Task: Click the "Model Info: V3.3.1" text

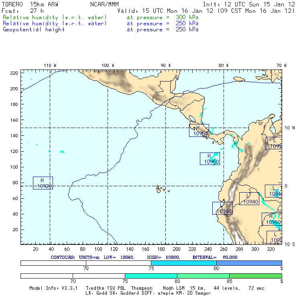Action: click(x=53, y=288)
